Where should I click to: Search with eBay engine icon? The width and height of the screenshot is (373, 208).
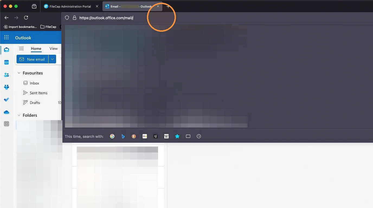145,136
